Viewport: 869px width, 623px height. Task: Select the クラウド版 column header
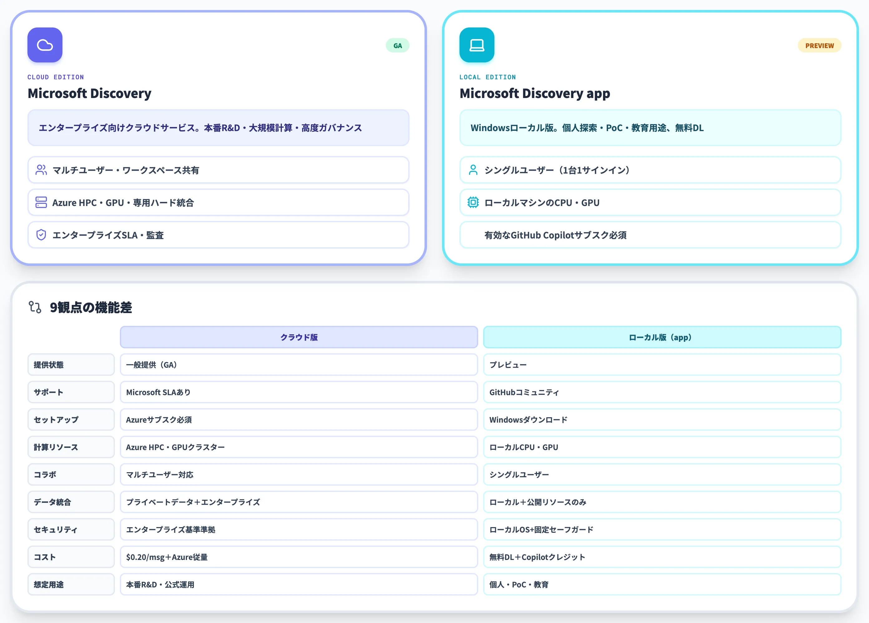[299, 337]
